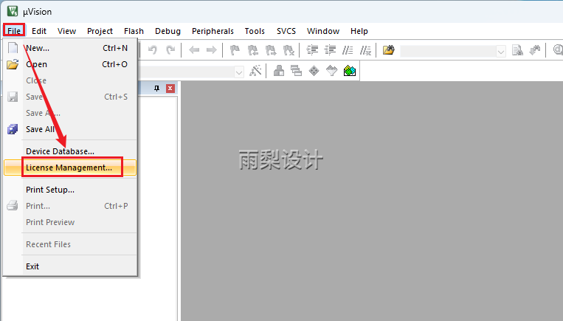Select Device Database... menu entry

[70, 151]
